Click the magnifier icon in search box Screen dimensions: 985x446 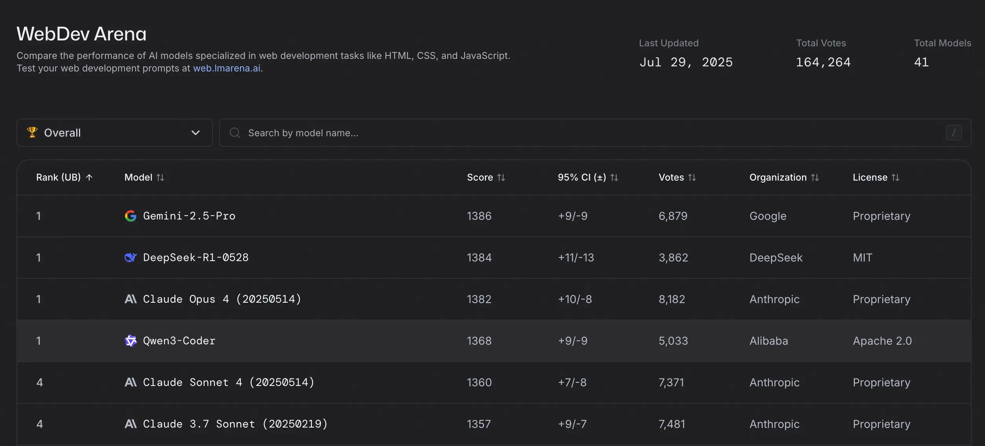[x=235, y=133]
